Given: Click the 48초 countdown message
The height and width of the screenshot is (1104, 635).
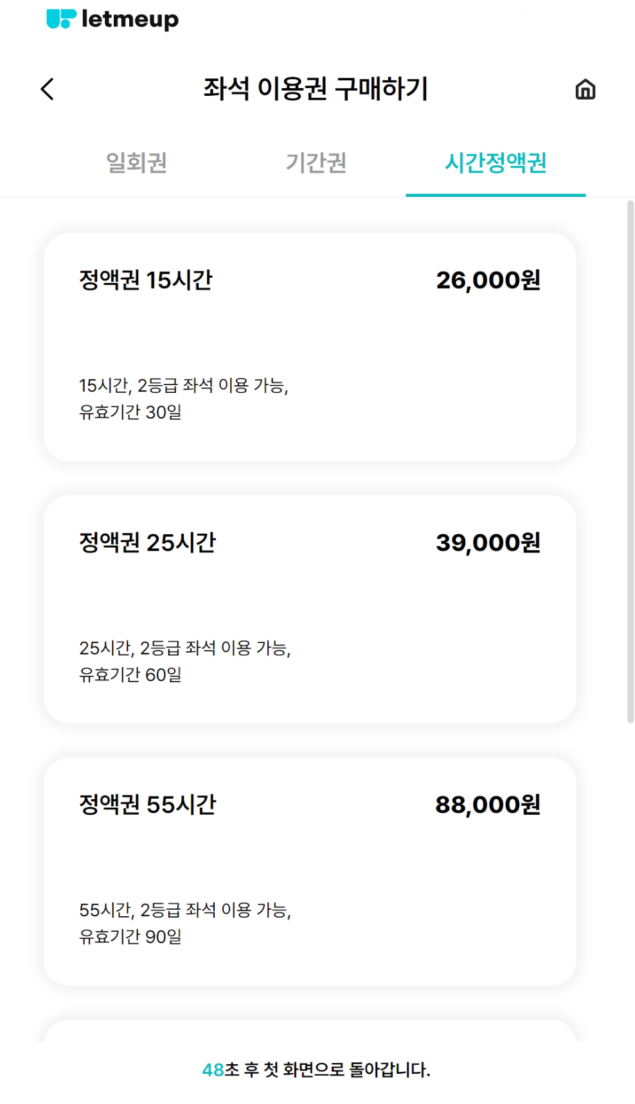Looking at the screenshot, I should [316, 1070].
